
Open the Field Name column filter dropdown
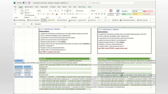(x=23, y=67)
